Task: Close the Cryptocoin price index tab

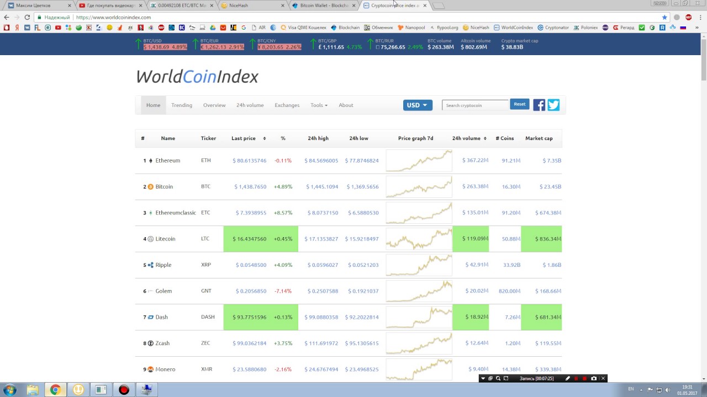Action: coord(425,6)
